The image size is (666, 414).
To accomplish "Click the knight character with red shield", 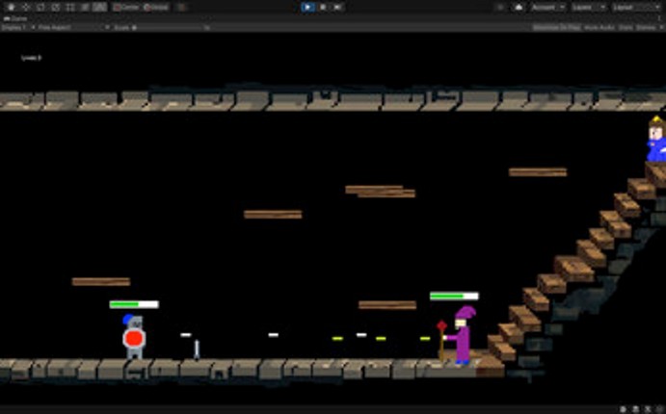I will point(134,337).
